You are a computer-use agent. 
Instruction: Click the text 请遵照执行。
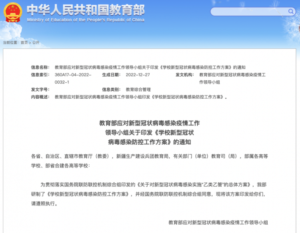(44, 203)
